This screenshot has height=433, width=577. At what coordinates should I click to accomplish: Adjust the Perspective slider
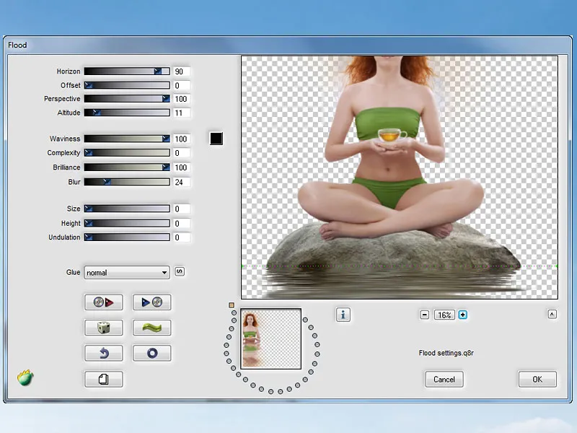point(127,99)
